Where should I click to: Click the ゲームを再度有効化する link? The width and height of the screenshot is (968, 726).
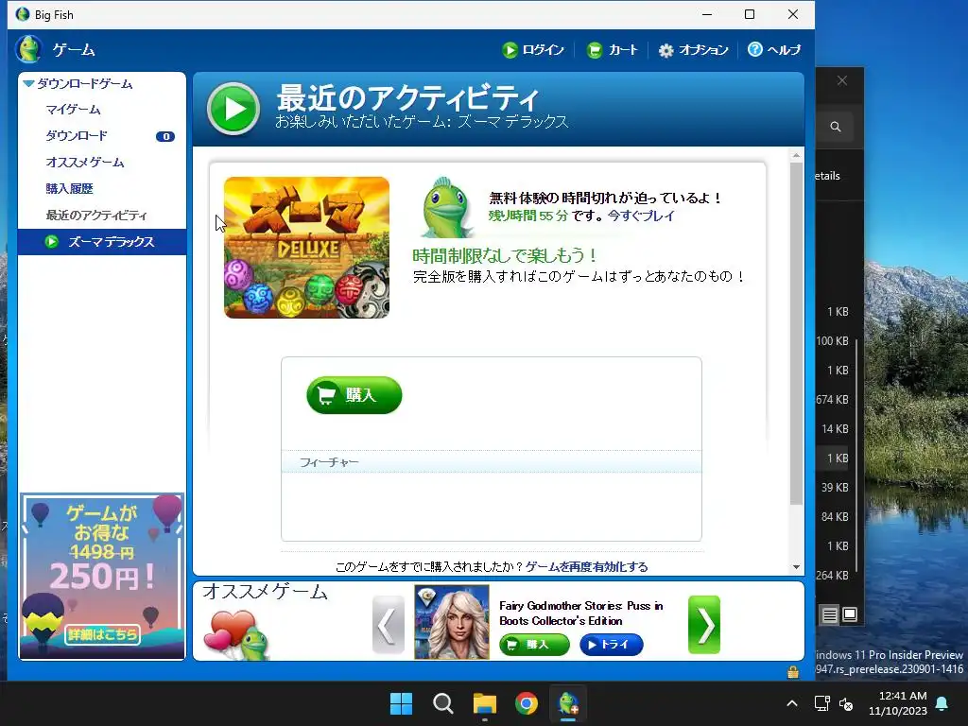[586, 567]
